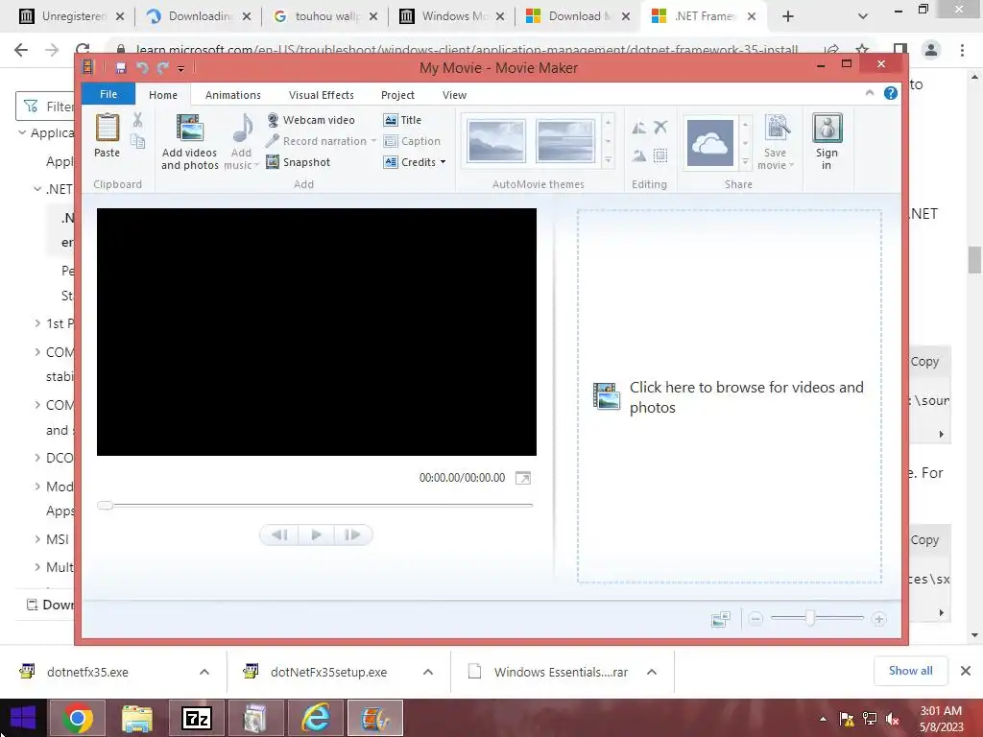Viewport: 983px width, 737px height.
Task: Open the View tab
Action: click(x=454, y=95)
